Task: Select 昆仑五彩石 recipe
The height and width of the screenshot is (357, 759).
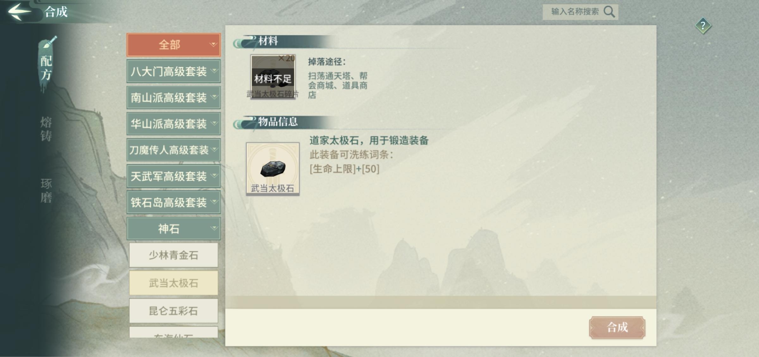Action: pyautogui.click(x=174, y=311)
